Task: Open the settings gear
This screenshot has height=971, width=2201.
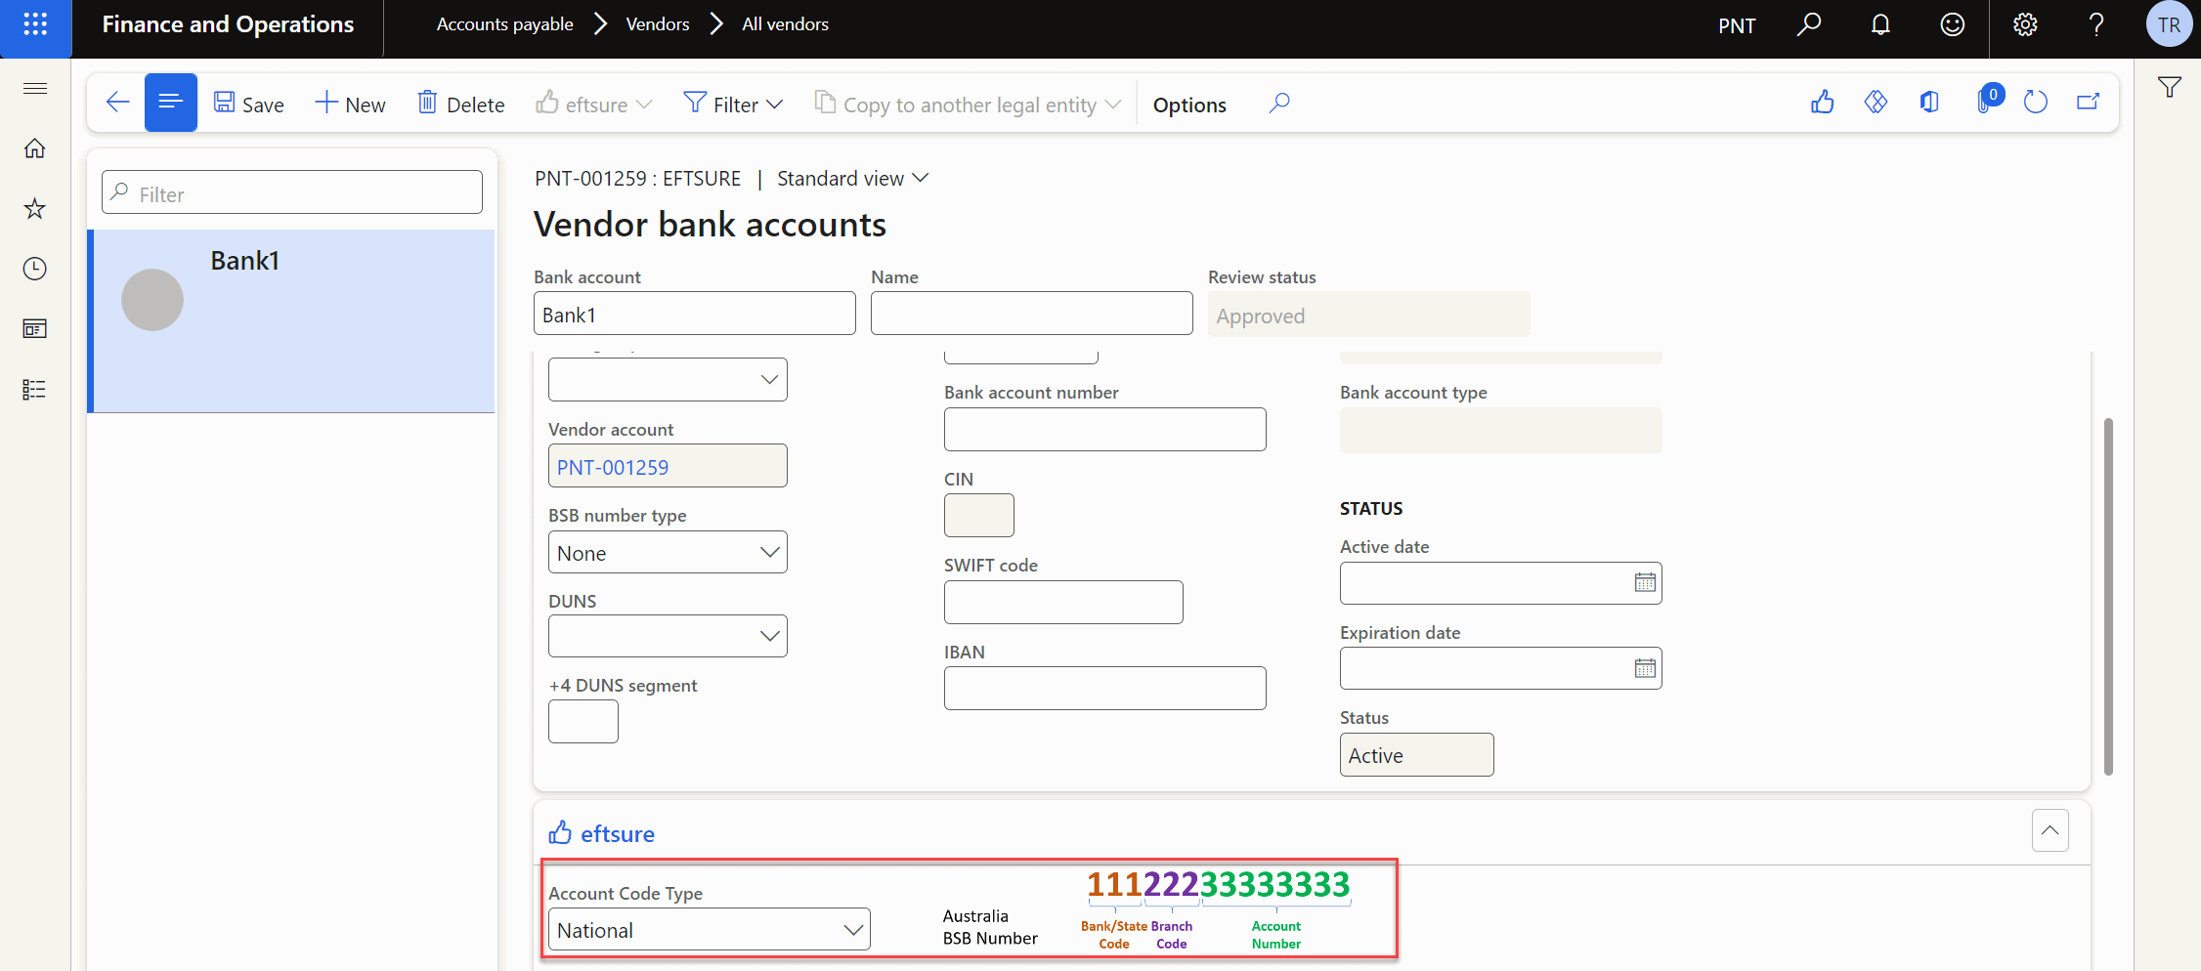Action: click(2025, 24)
